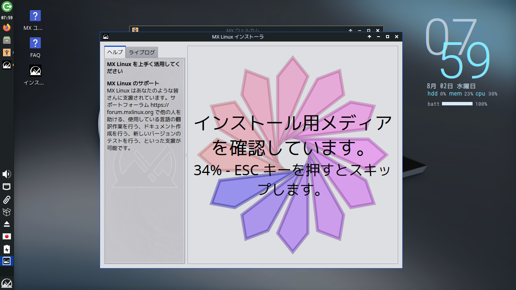Image resolution: width=516 pixels, height=290 pixels.
Task: Minimize the MX ウェルカム background window
Action: click(x=359, y=30)
